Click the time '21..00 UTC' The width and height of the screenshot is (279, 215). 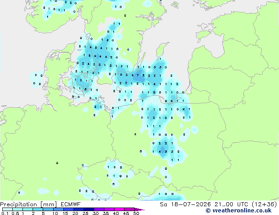click(x=231, y=204)
